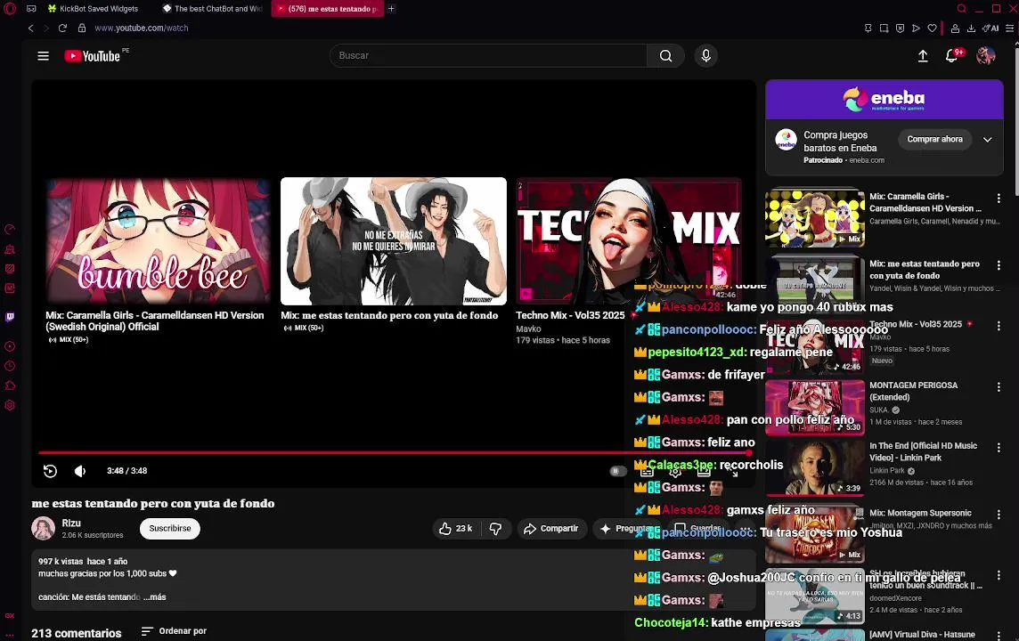Open sidebar settings gear icon
The image size is (1019, 641).
pos(10,405)
